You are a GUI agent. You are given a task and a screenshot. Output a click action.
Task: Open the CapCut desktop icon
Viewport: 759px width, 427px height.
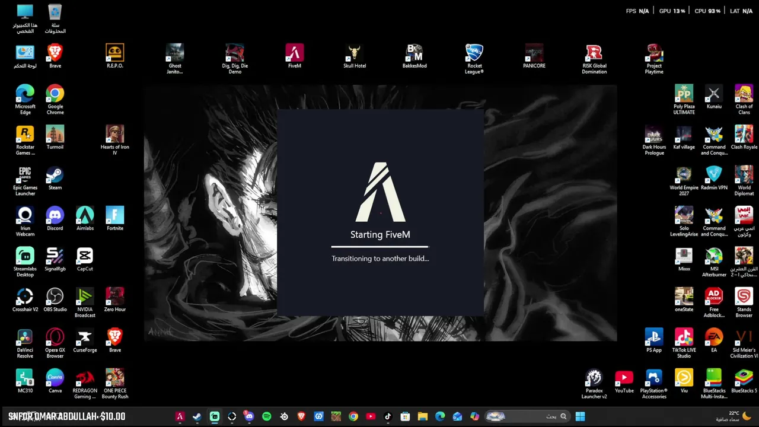tap(85, 260)
